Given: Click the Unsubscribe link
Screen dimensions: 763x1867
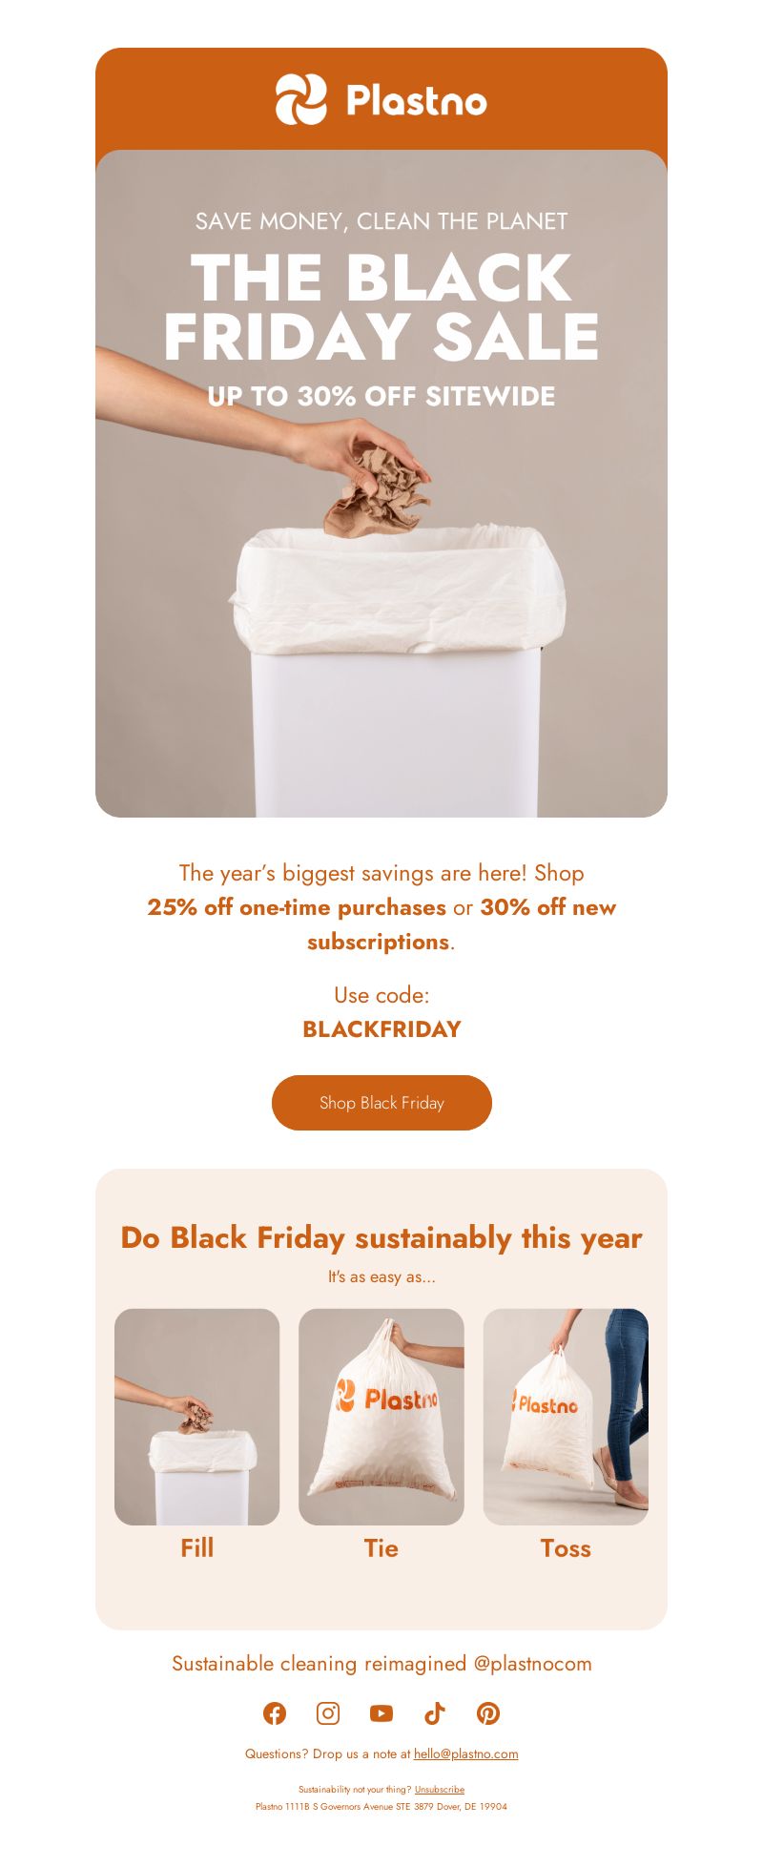Looking at the screenshot, I should point(440,1790).
